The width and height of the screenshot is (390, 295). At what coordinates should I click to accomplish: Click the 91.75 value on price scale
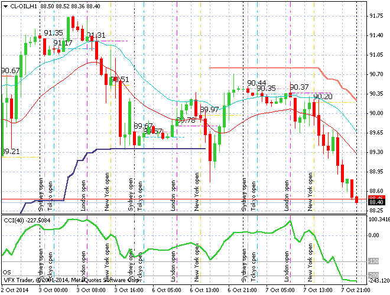(376, 17)
